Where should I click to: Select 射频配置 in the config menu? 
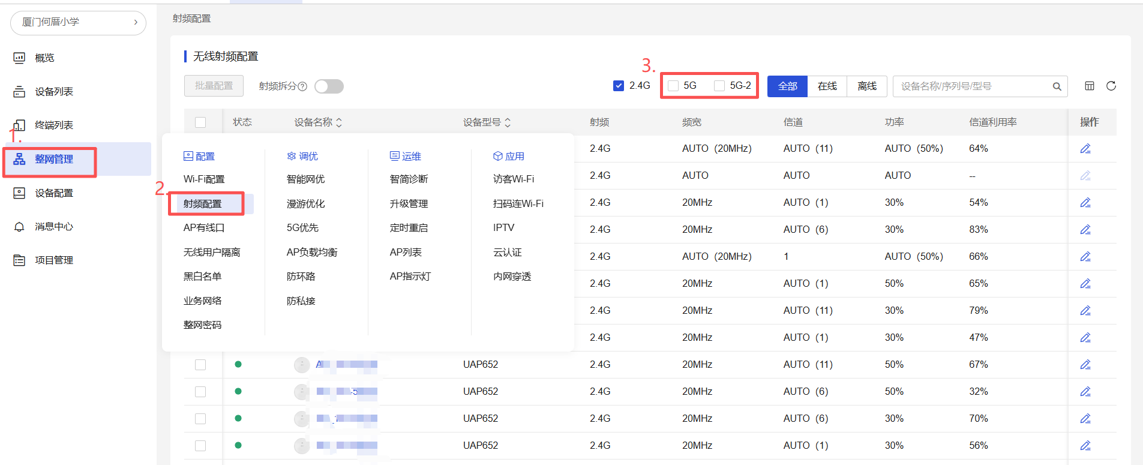(203, 204)
